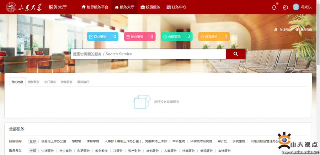Open 任务中心 in the top navigation
Image resolution: width=320 pixels, height=155 pixels.
176,7
